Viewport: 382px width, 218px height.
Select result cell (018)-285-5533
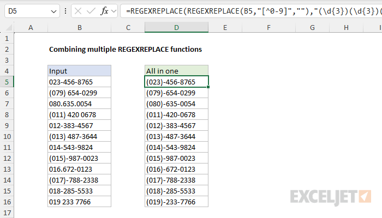[x=176, y=191]
